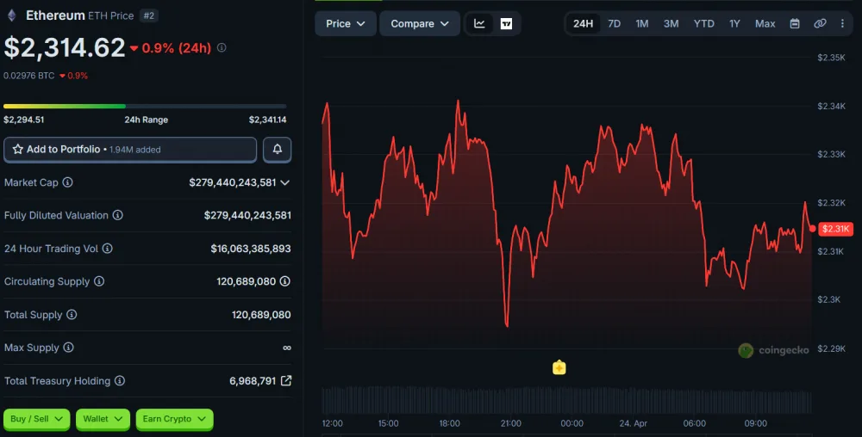Click the 6,968,791 treasury holding value
This screenshot has height=437, width=862.
point(253,380)
